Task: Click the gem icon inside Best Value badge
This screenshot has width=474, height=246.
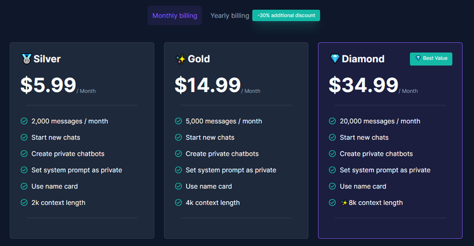Action: (x=418, y=58)
